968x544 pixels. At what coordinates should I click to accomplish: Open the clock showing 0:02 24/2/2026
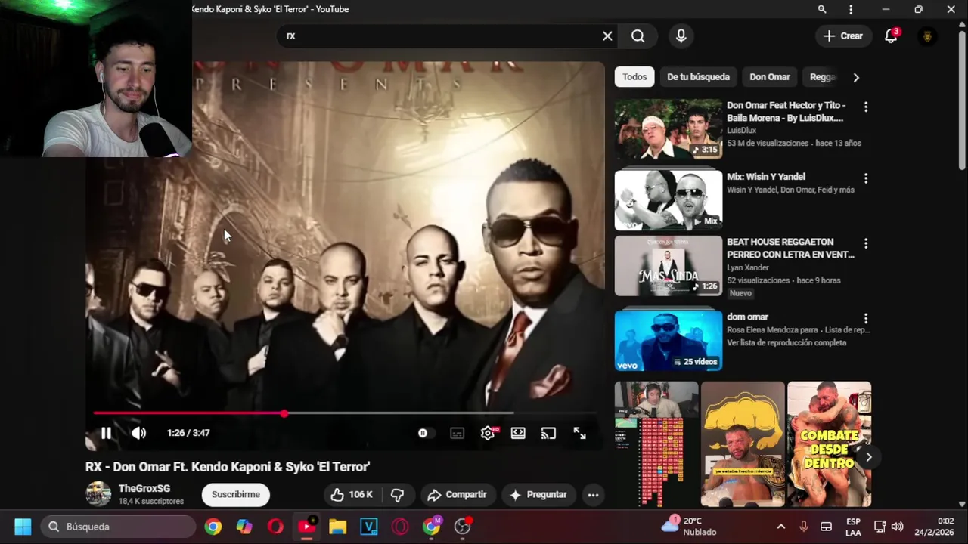point(935,527)
